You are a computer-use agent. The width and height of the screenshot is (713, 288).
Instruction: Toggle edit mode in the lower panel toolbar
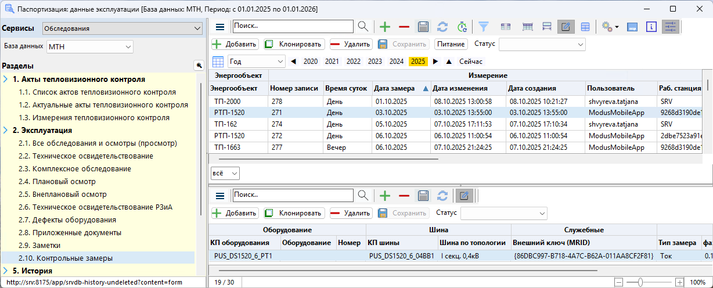[464, 196]
